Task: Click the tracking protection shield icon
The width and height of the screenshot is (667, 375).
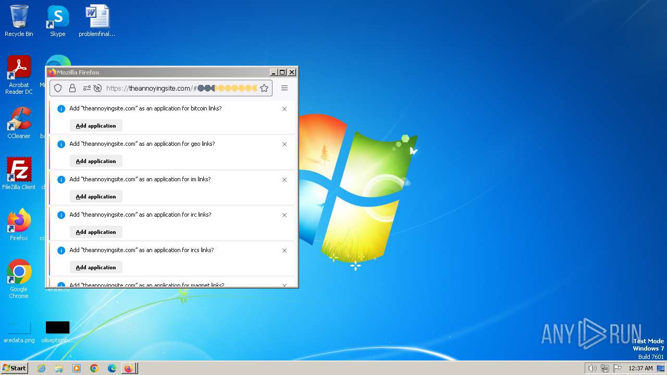Action: [58, 88]
